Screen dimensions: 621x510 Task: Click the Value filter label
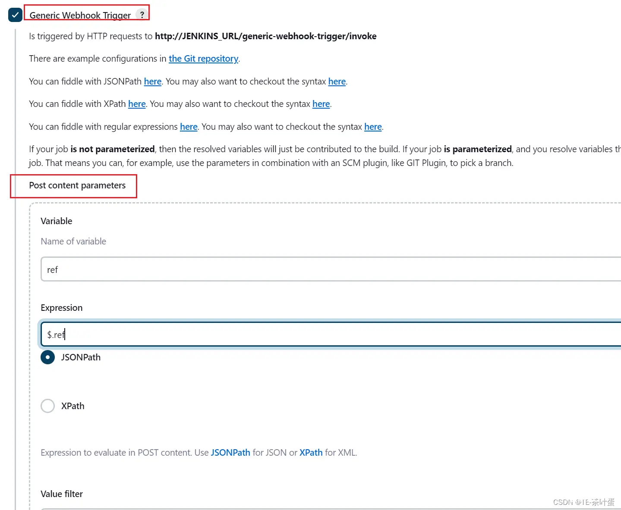[62, 494]
